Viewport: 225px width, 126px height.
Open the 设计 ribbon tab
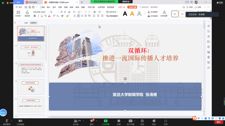coord(54,7)
